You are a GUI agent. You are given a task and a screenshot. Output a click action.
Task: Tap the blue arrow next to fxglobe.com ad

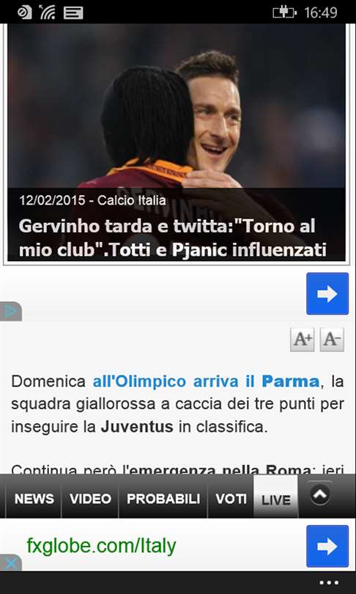(x=327, y=546)
